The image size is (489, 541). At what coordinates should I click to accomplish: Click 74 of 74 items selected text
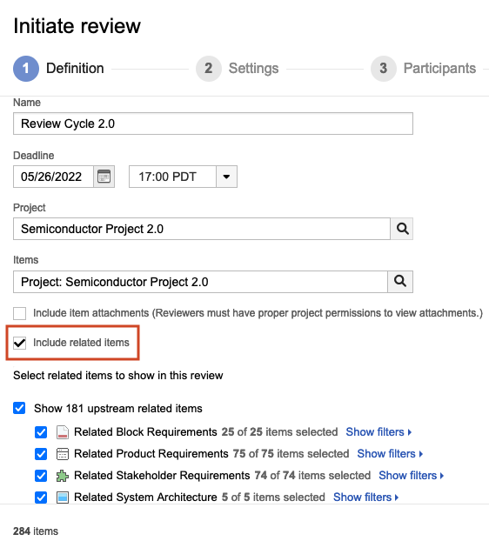click(x=312, y=476)
